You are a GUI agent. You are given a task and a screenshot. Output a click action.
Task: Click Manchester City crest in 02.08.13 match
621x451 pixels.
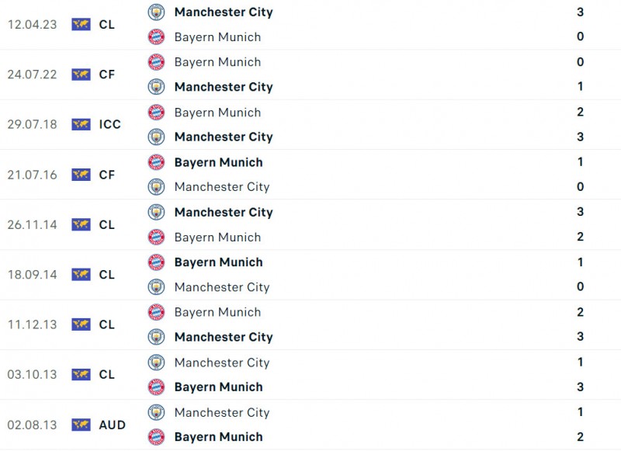pyautogui.click(x=156, y=412)
